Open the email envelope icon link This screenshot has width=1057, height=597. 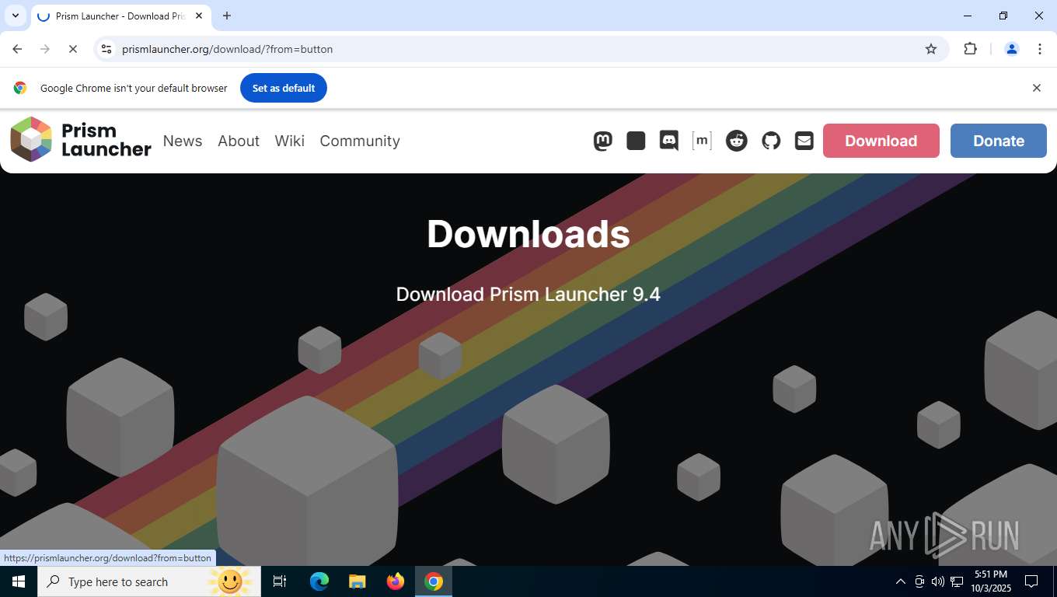(x=804, y=141)
